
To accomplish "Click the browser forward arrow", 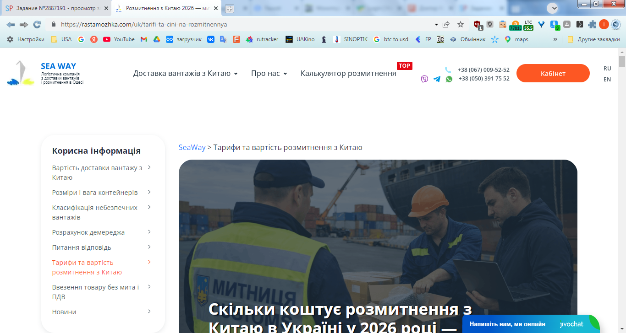I will [24, 24].
